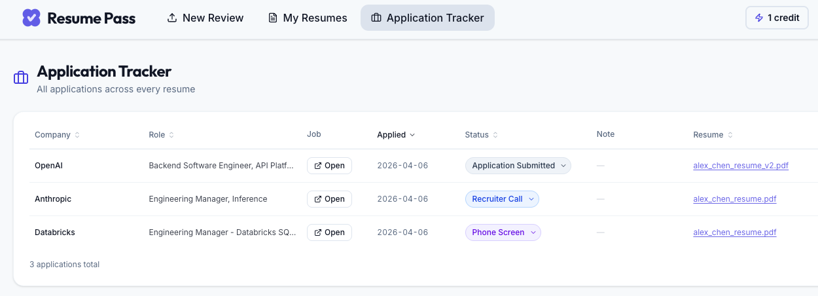818x296 pixels.
Task: Click All applications across every resume subtitle
Action: point(116,89)
